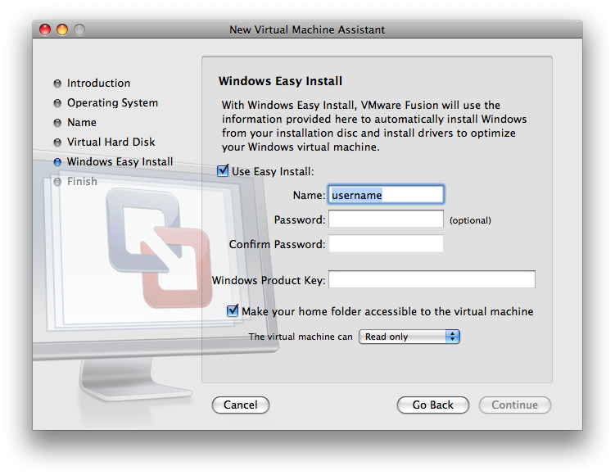The height and width of the screenshot is (475, 615).
Task: Open the Read only access dropdown
Action: tap(409, 337)
